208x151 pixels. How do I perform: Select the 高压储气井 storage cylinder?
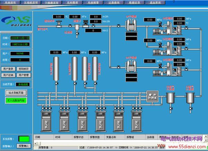tap(56, 69)
